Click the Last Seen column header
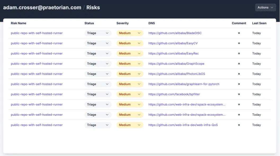Image resolution: width=280 pixels, height=156 pixels. (259, 23)
